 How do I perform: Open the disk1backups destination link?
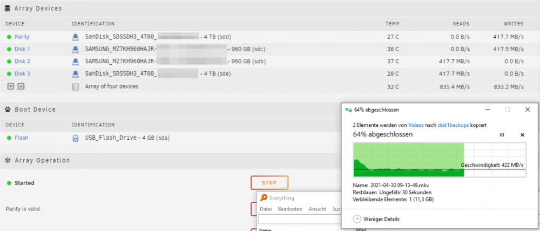click(453, 126)
